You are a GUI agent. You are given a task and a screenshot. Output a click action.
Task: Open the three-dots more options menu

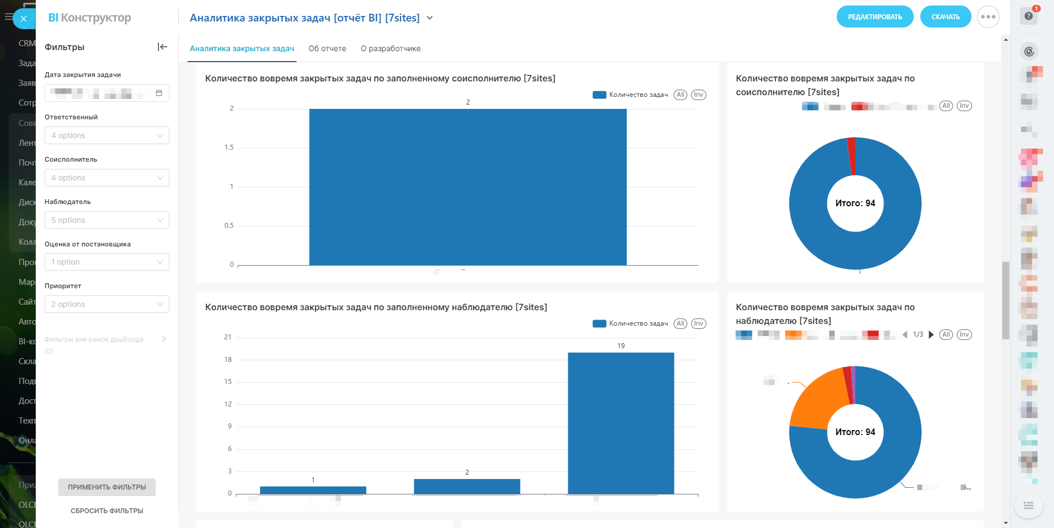pyautogui.click(x=988, y=16)
